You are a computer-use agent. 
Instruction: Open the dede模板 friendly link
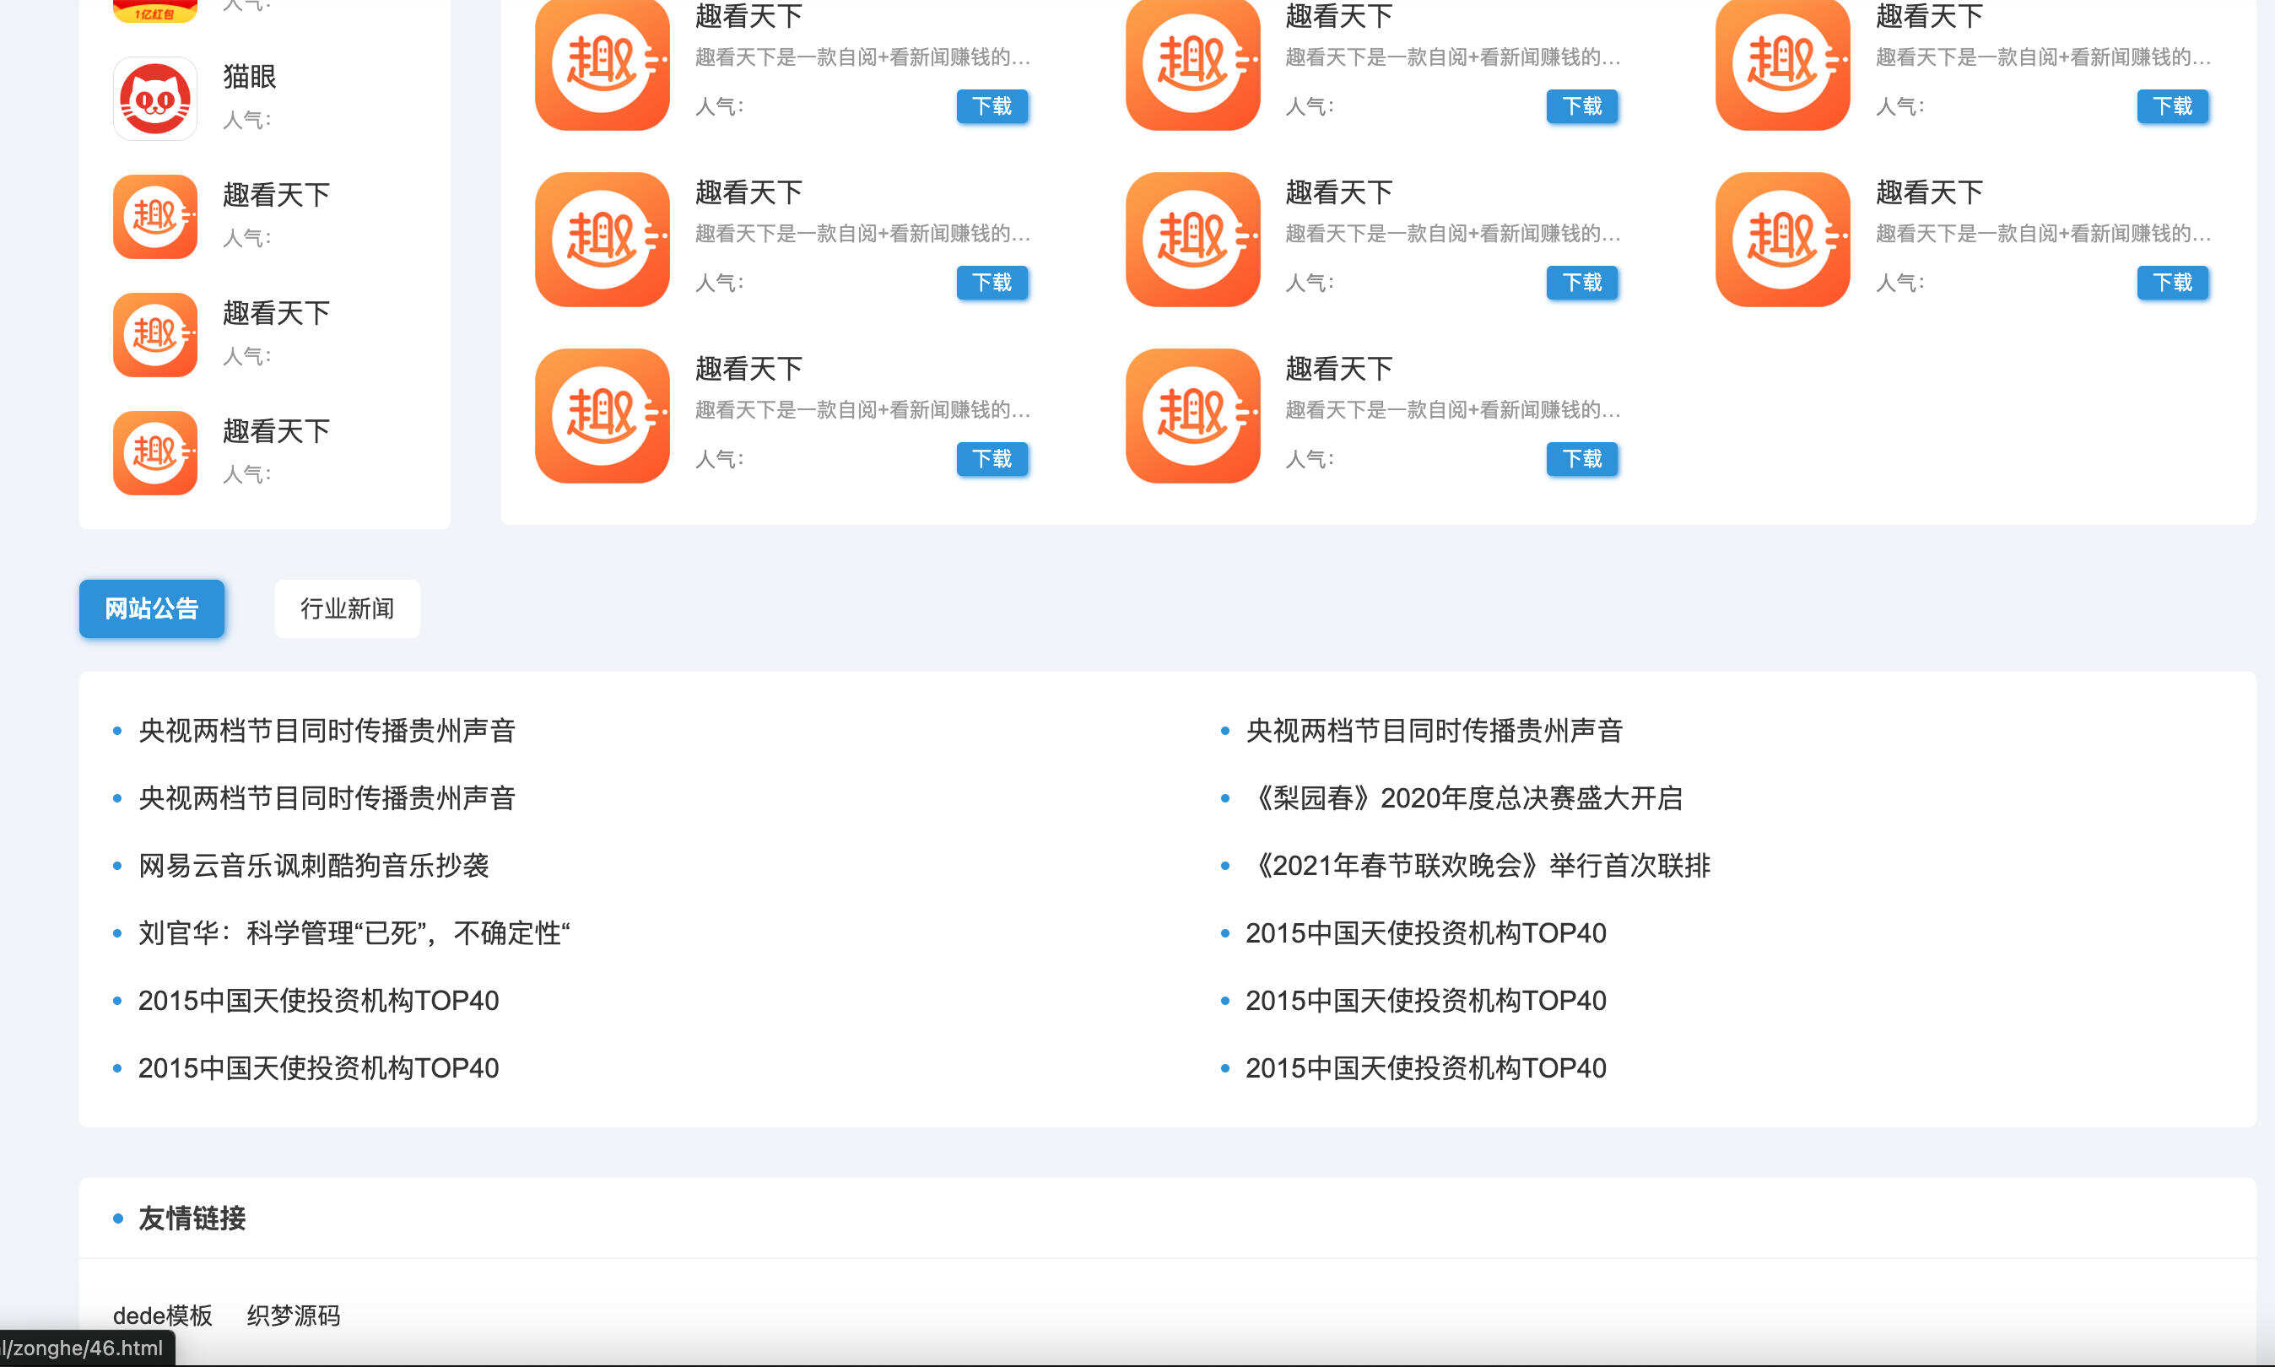point(162,1316)
